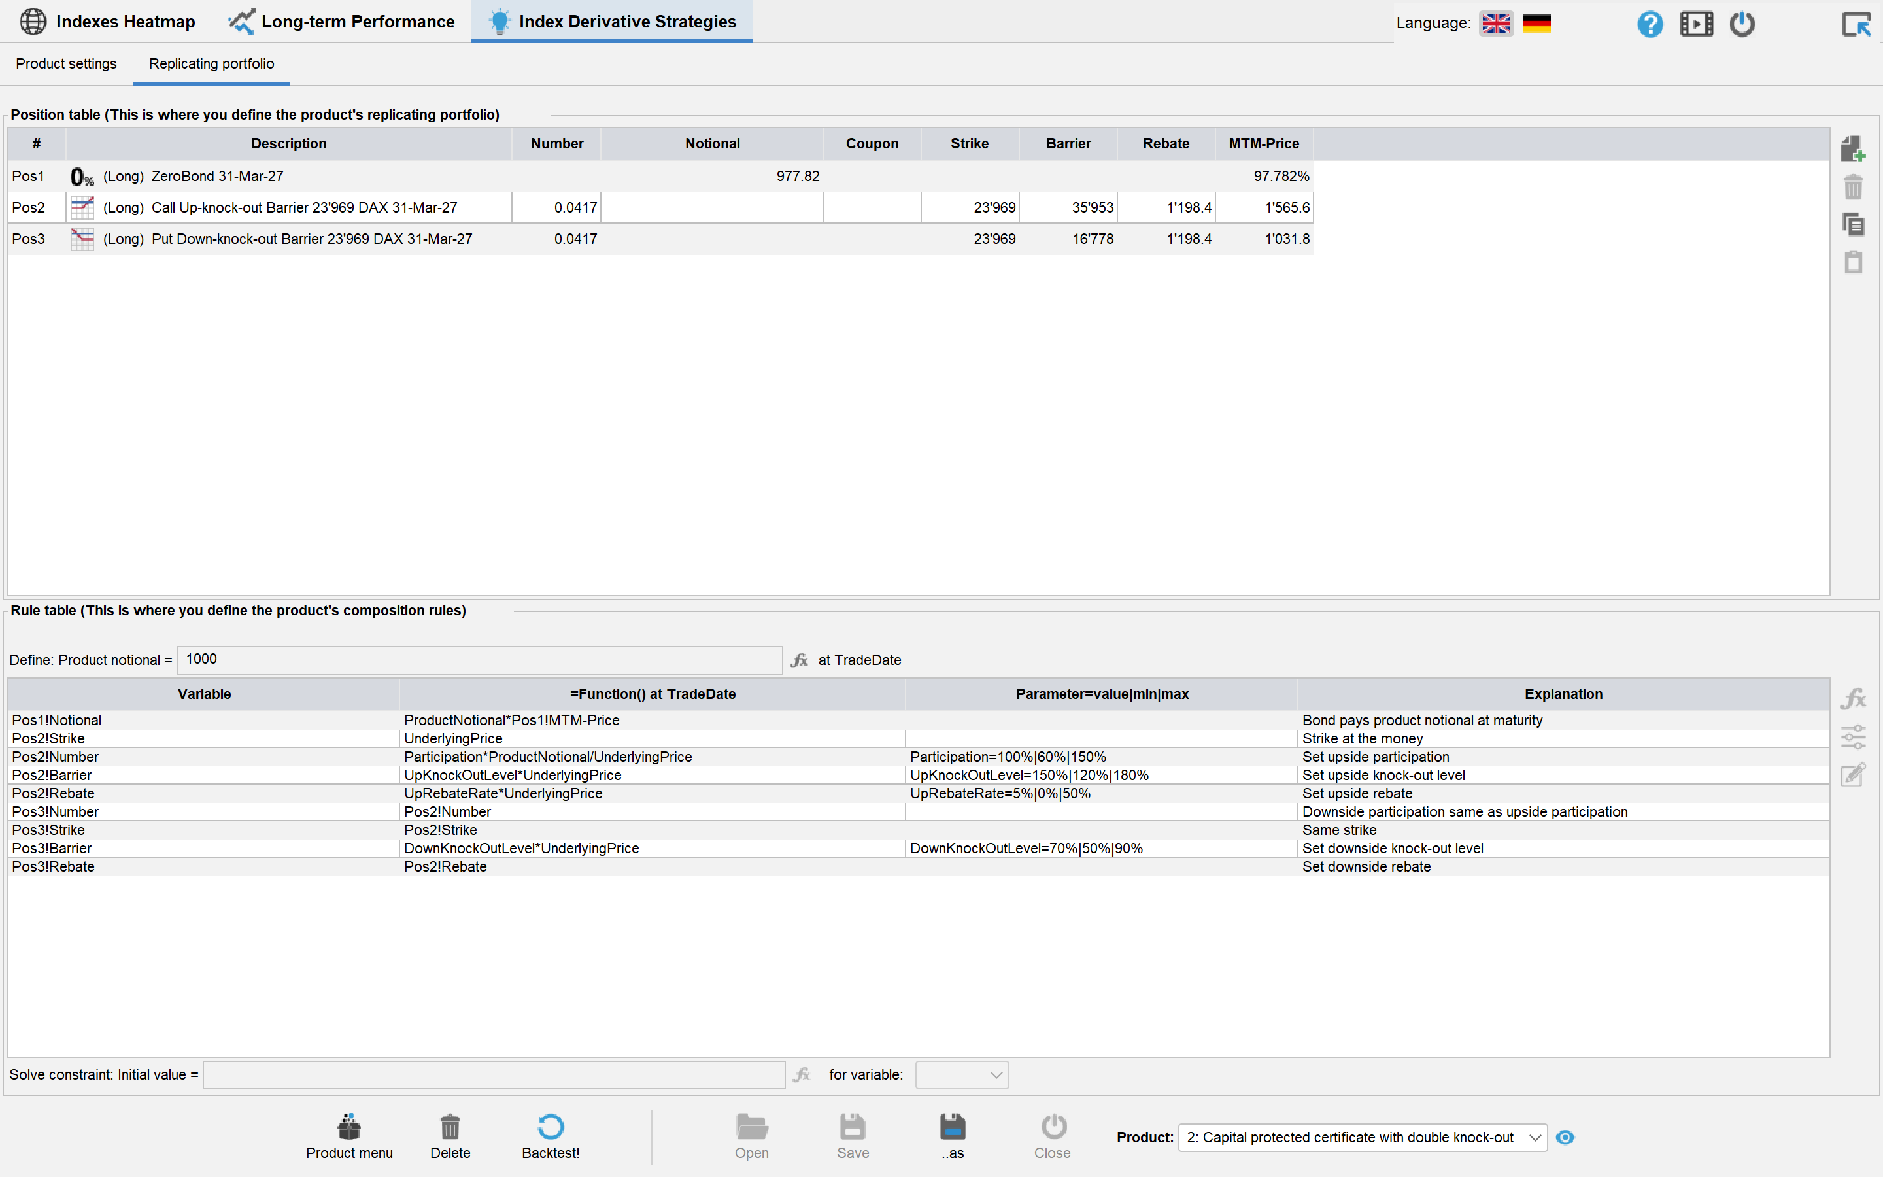Viewport: 1883px width, 1177px height.
Task: Click the power icon in top bar
Action: tap(1742, 24)
